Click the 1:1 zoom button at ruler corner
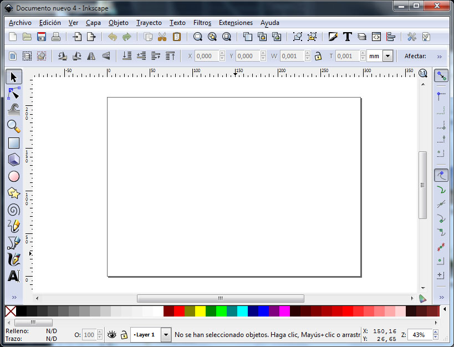The image size is (454, 347). pos(423,73)
